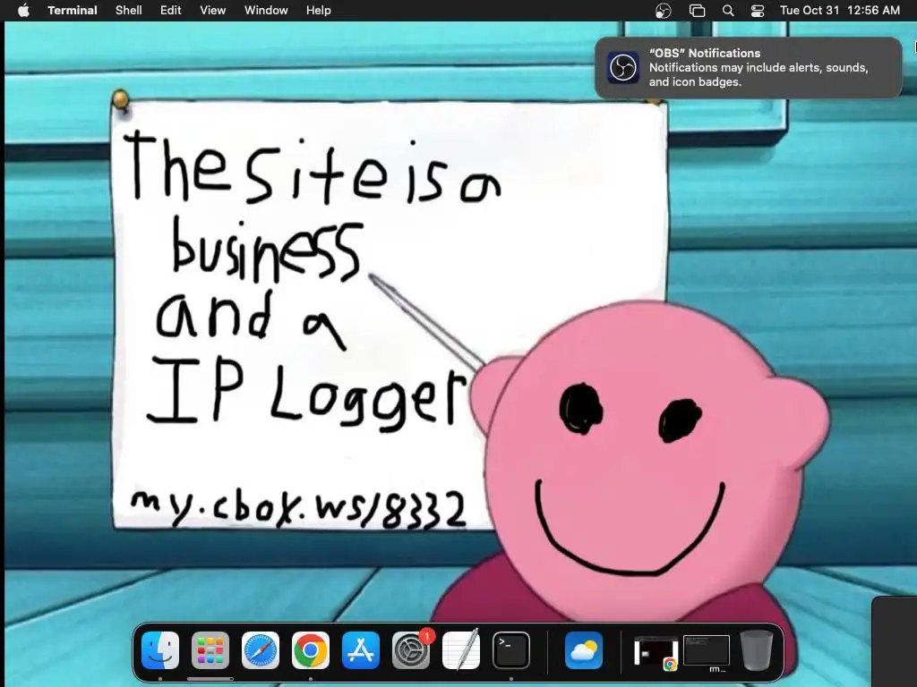Image resolution: width=917 pixels, height=687 pixels.
Task: Open the Terminal app menu
Action: coord(73,11)
